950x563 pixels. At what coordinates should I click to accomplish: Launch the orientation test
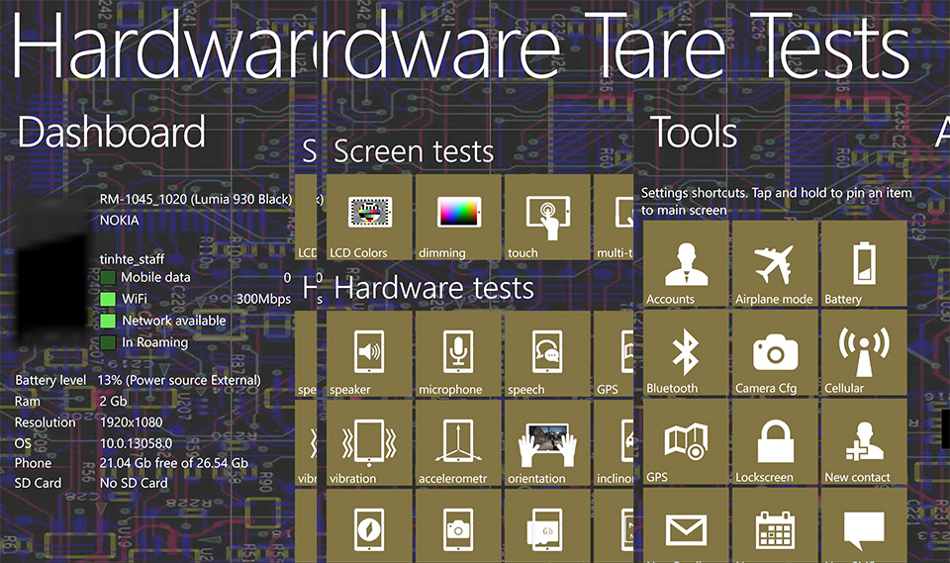pos(547,443)
